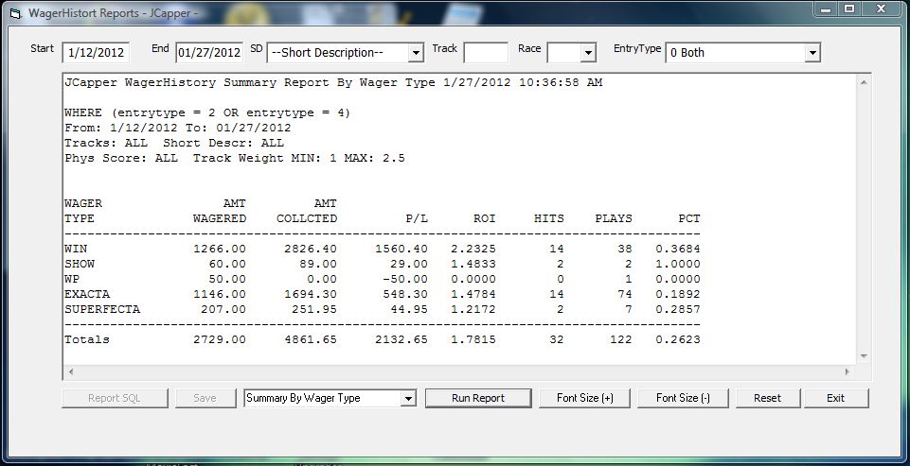
Task: Click the PLAYS column header
Action: click(x=614, y=218)
